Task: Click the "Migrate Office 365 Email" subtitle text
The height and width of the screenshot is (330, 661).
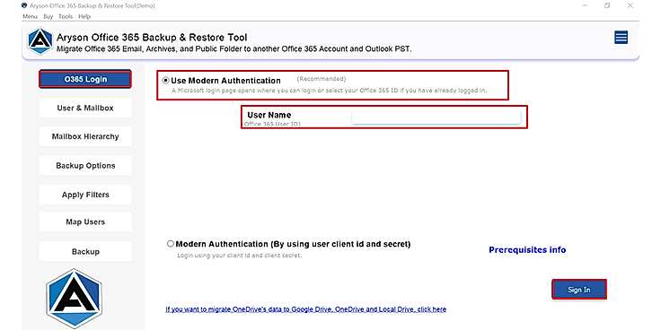Action: point(234,49)
